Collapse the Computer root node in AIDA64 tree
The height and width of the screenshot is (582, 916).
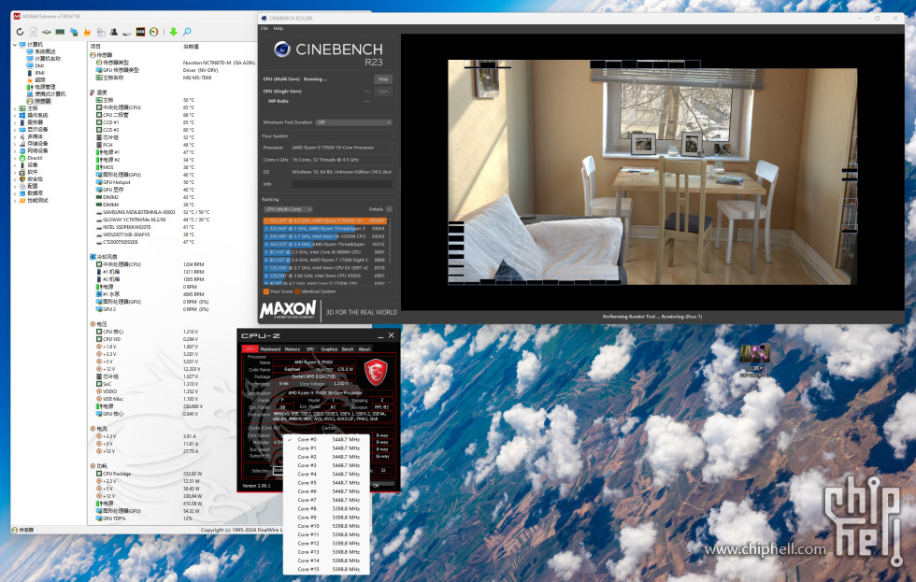(x=15, y=44)
